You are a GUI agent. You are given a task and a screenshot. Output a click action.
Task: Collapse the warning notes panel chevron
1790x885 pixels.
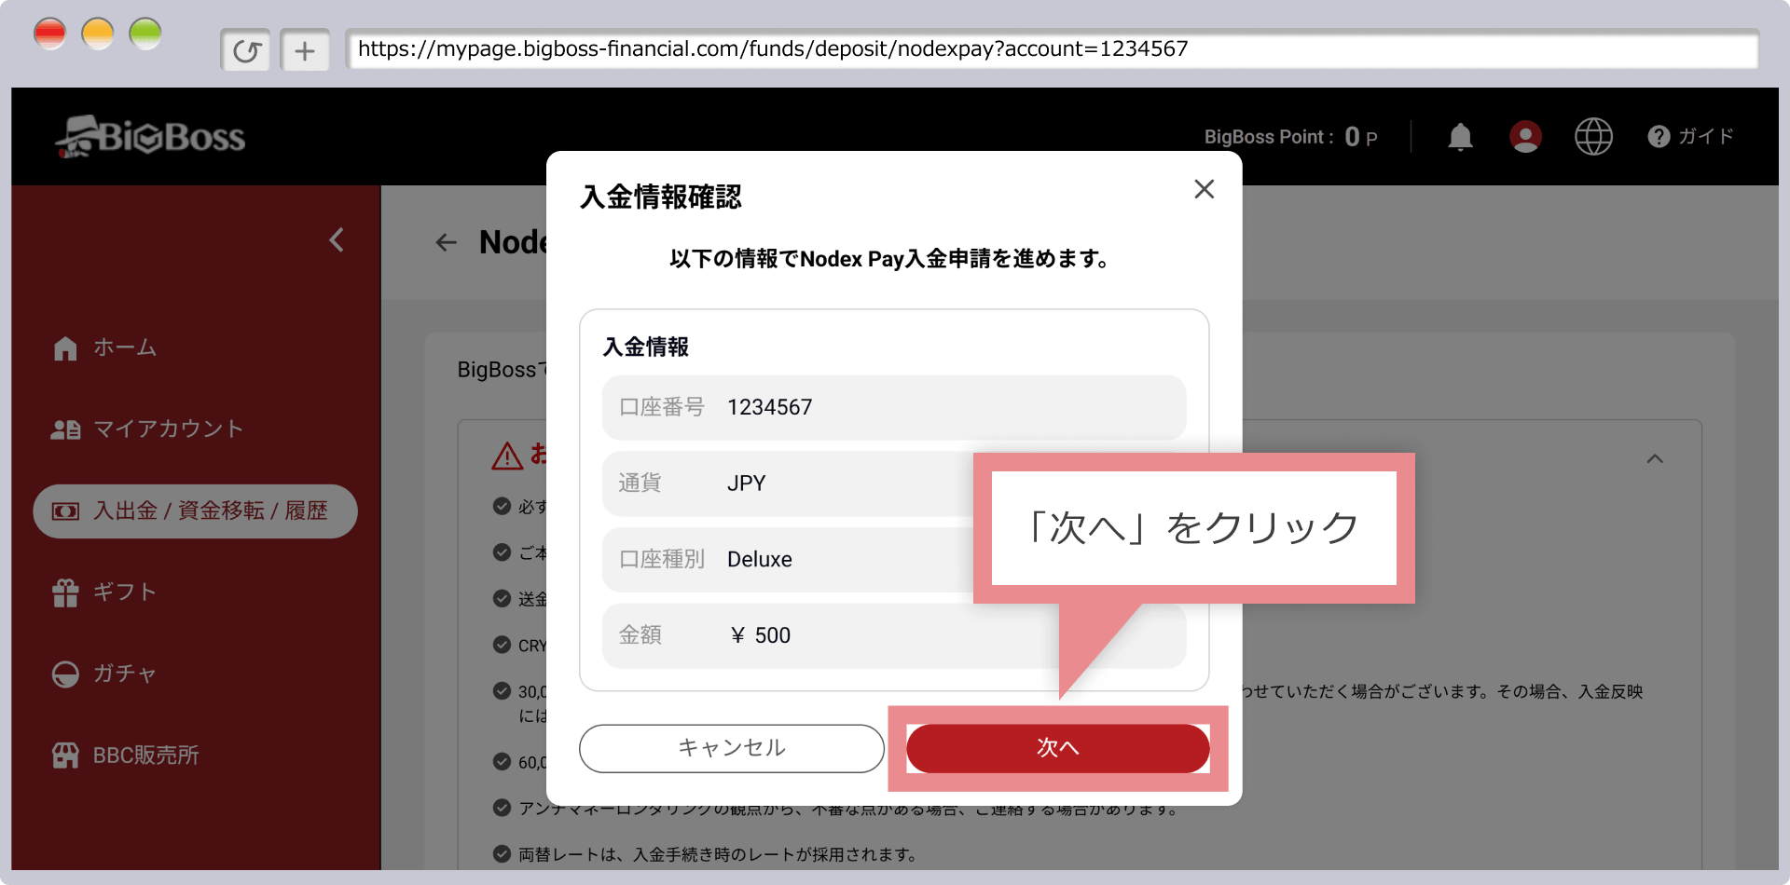coord(1655,458)
